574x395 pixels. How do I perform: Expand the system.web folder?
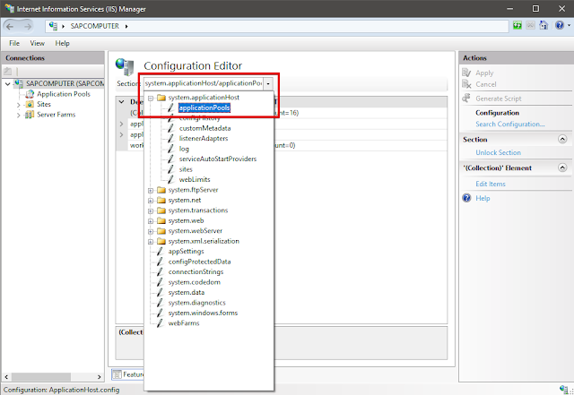pyautogui.click(x=151, y=221)
